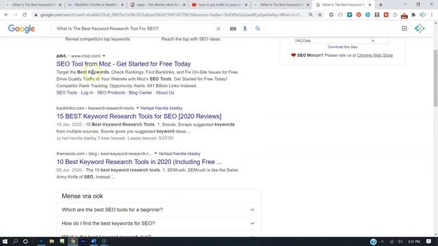Bookmark this page with the star icon

pyautogui.click(x=320, y=15)
